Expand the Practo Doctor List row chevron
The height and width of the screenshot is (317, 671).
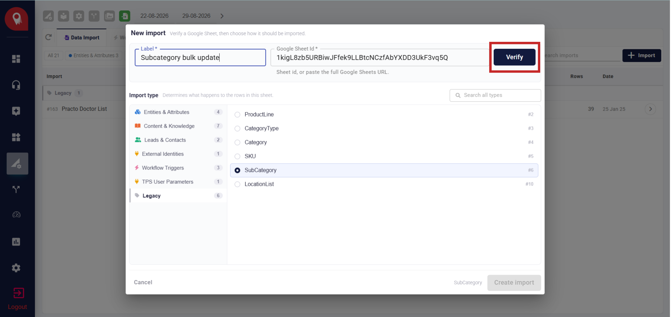[650, 109]
